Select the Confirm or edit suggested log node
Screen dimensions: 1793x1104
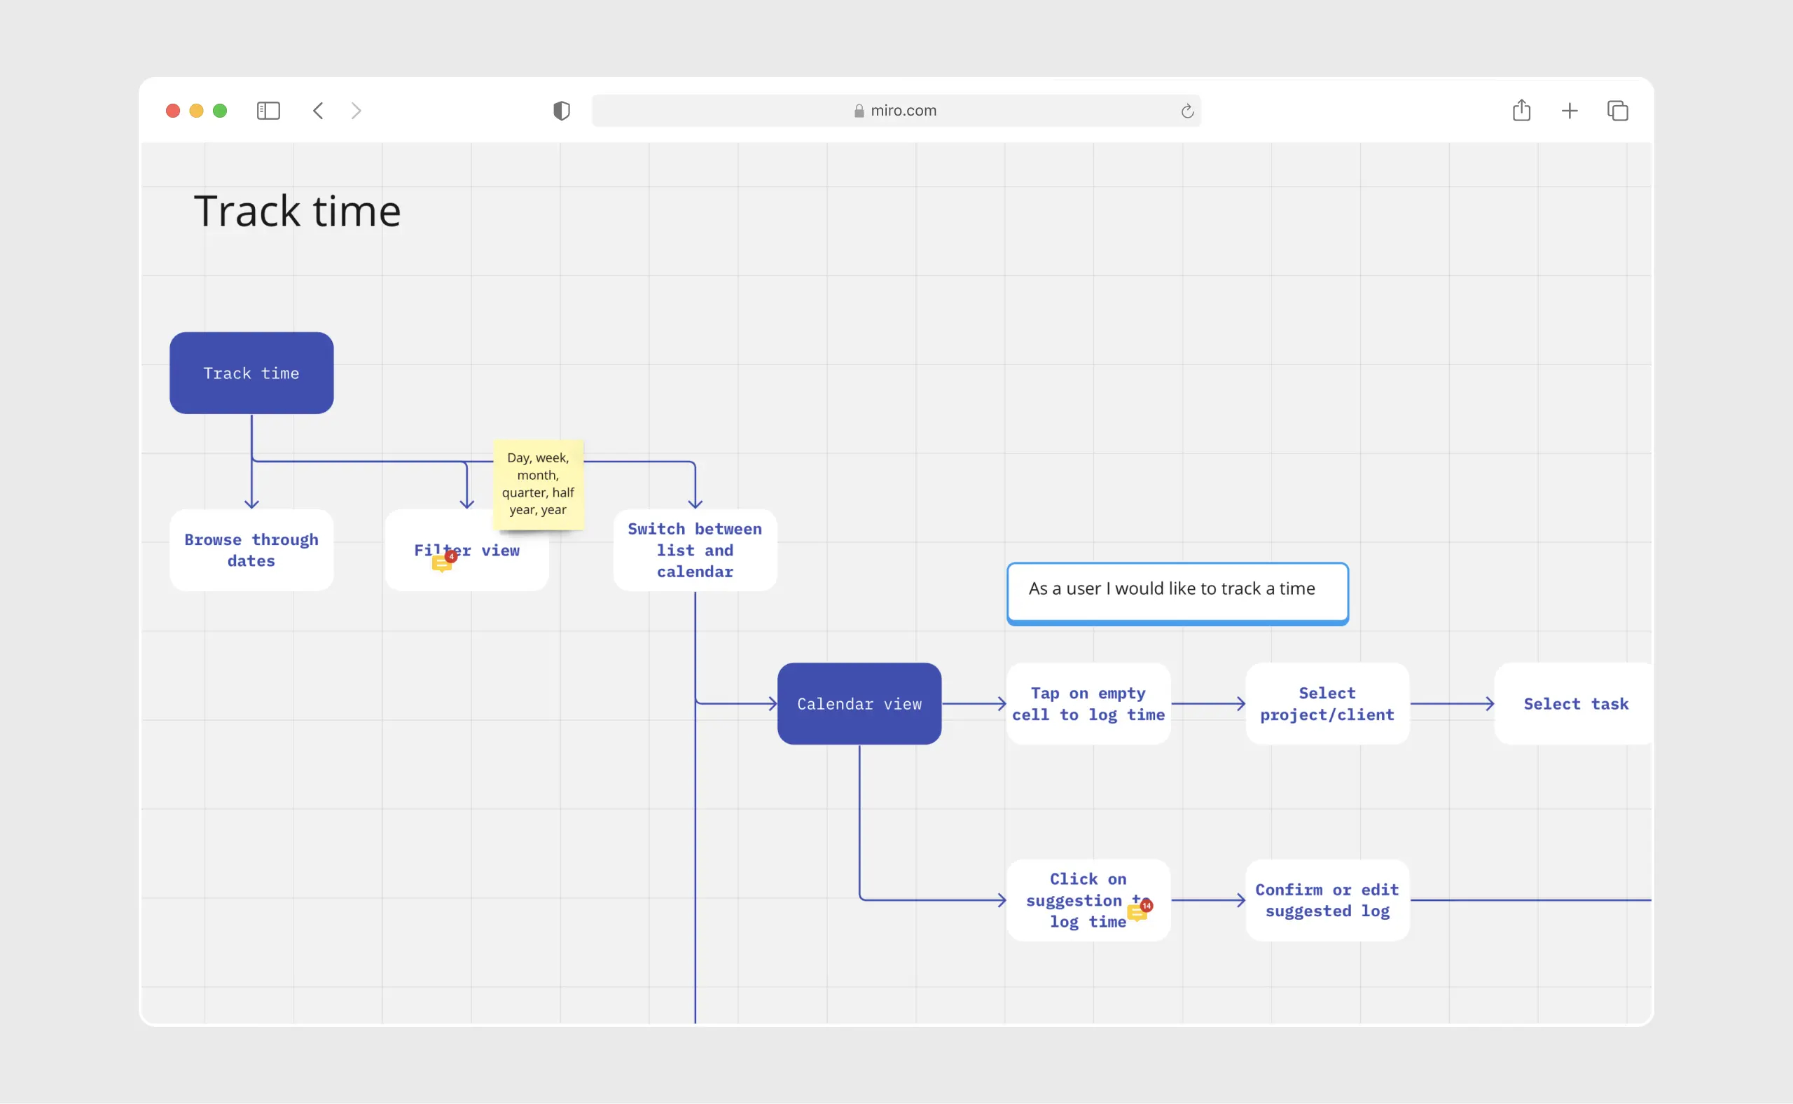[x=1327, y=900]
